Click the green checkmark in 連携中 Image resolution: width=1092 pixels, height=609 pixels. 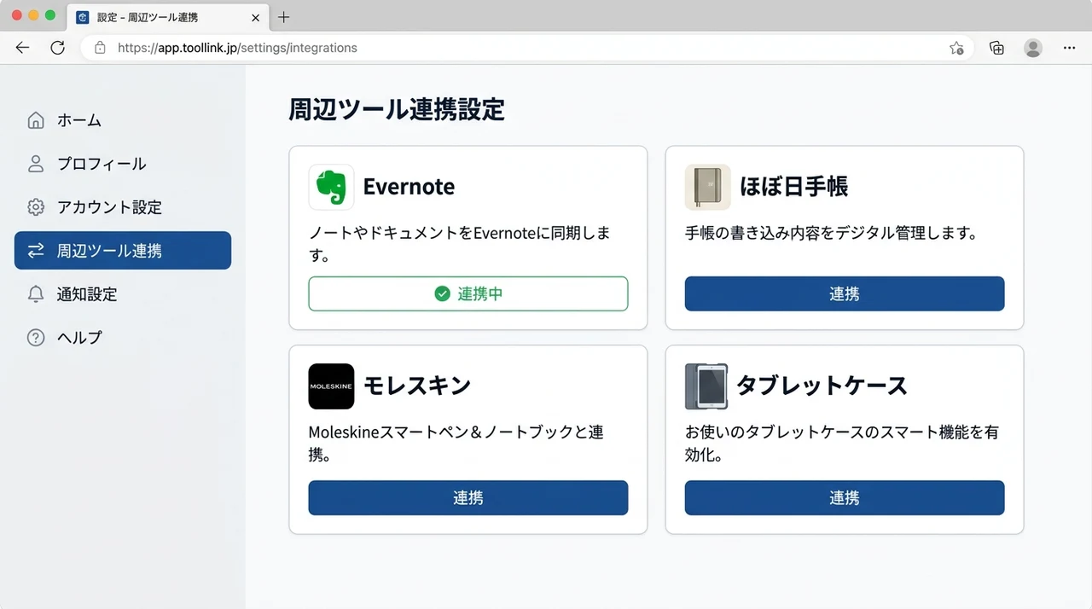[442, 293]
